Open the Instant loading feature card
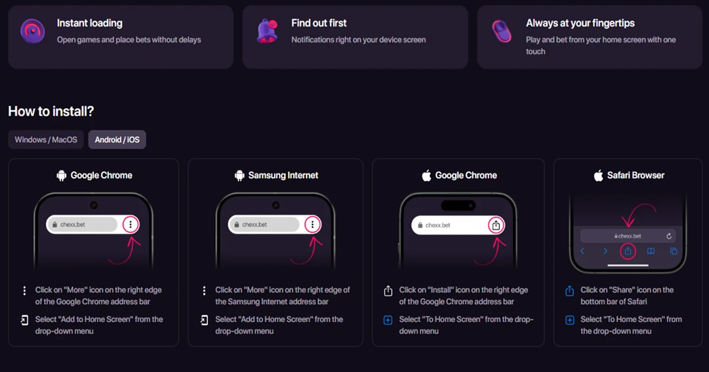The image size is (709, 372). pyautogui.click(x=121, y=37)
